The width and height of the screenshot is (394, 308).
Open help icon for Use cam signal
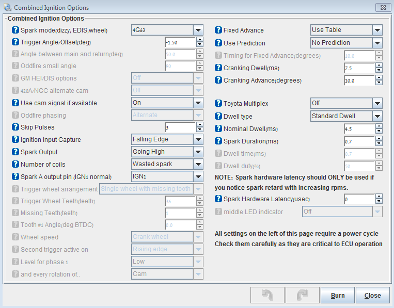click(x=15, y=103)
